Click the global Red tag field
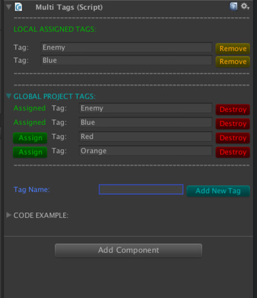 tap(145, 137)
